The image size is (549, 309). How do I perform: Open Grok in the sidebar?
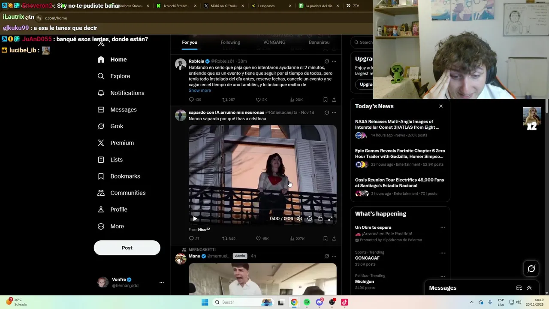110,126
